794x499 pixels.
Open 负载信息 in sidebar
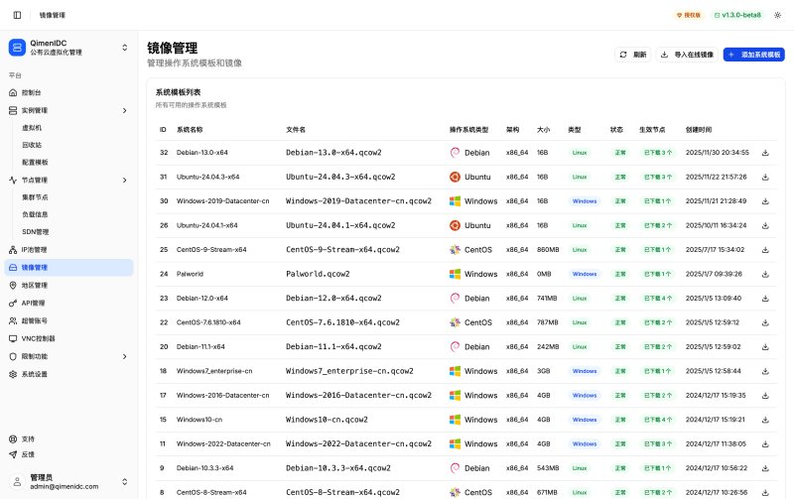tap(35, 214)
